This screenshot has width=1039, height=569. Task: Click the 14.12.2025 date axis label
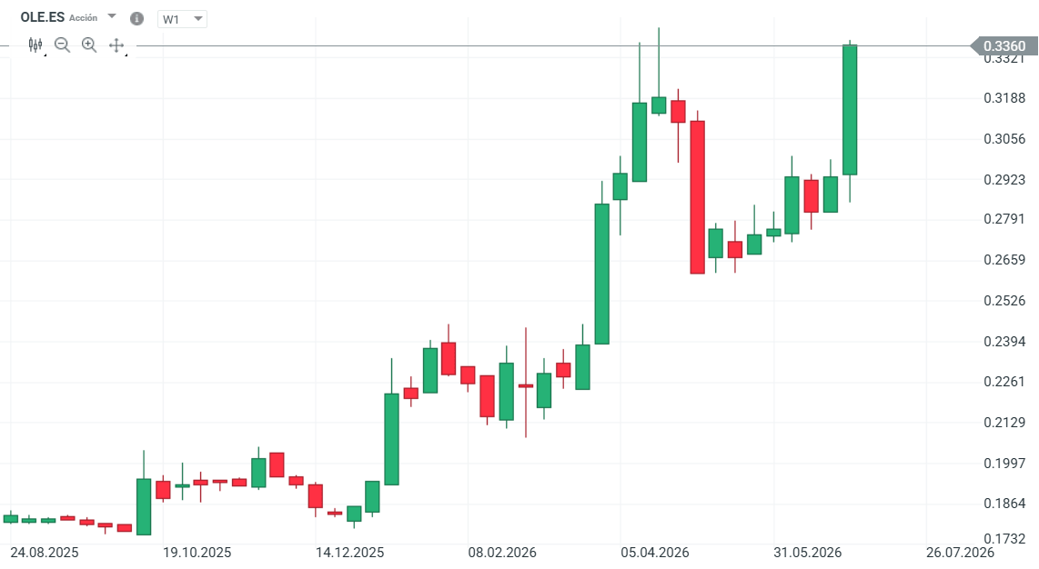350,553
